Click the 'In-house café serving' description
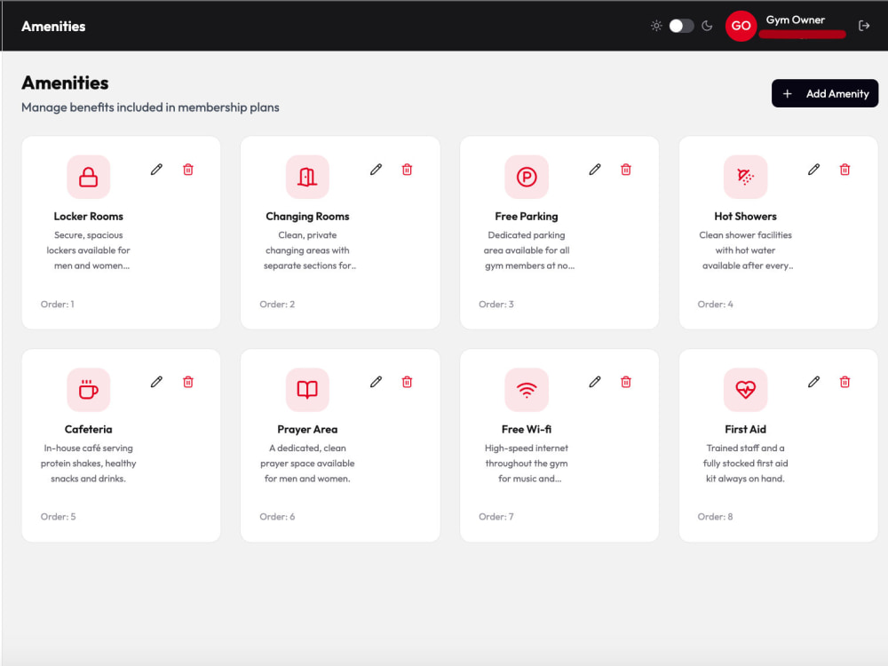Screen dimensions: 888x666 tap(88, 464)
